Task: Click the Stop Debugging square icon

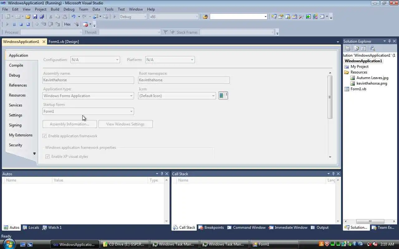Action: point(21,24)
